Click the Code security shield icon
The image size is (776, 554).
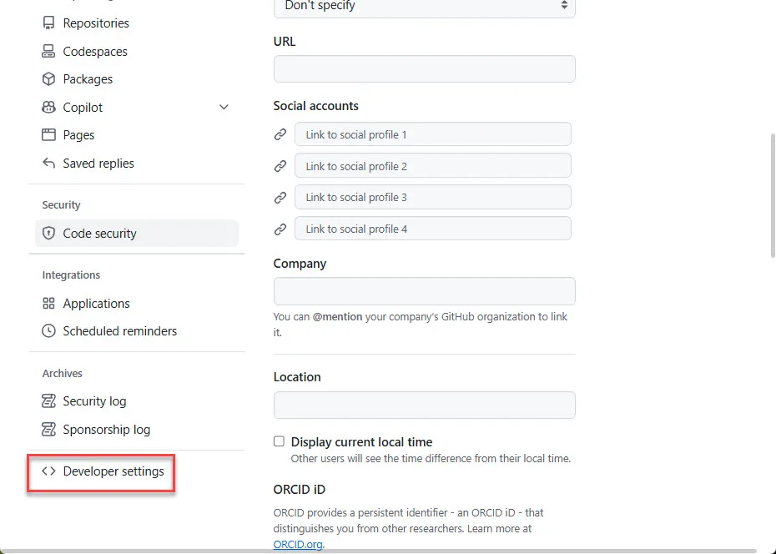click(48, 234)
